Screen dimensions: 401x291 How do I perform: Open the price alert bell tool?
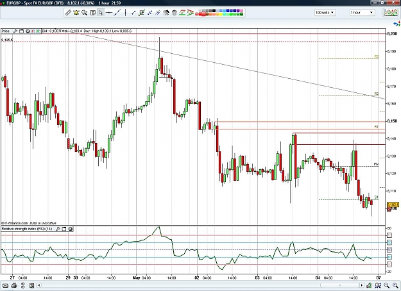[x=76, y=13]
